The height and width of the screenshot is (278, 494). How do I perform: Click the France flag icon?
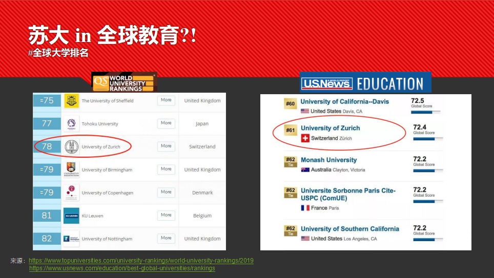(x=305, y=208)
